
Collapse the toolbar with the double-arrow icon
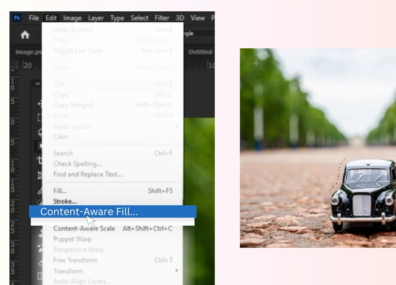pyautogui.click(x=37, y=84)
